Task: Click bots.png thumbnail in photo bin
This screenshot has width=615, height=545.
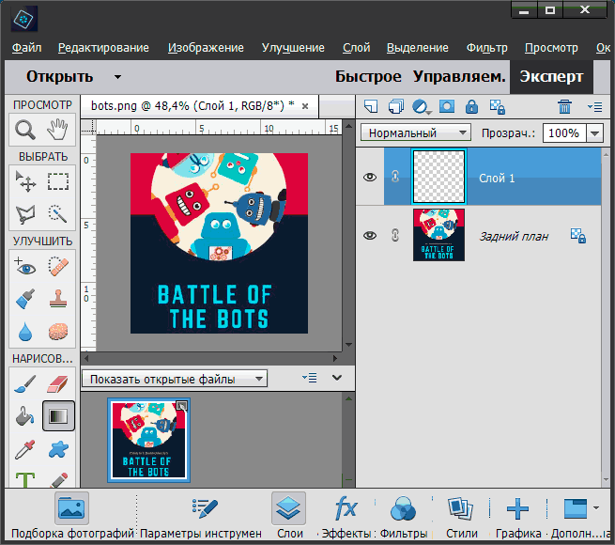Action: [x=149, y=441]
